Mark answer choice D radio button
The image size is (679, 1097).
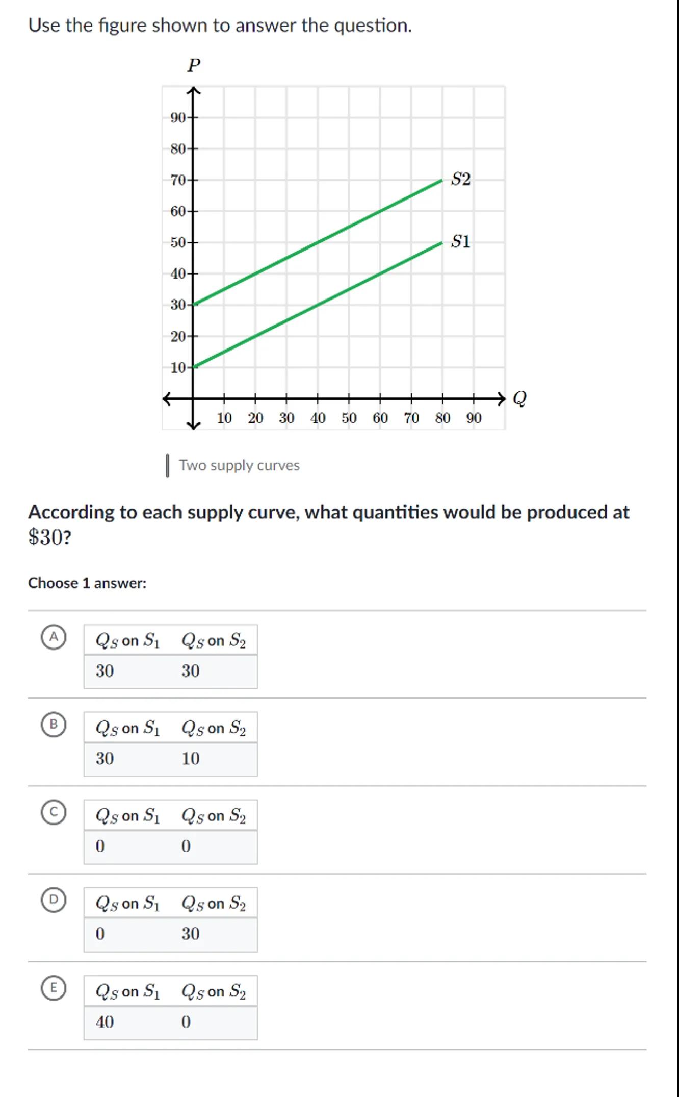[x=54, y=900]
